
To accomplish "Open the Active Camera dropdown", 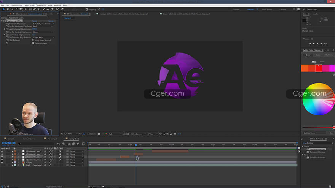I will [x=138, y=134].
